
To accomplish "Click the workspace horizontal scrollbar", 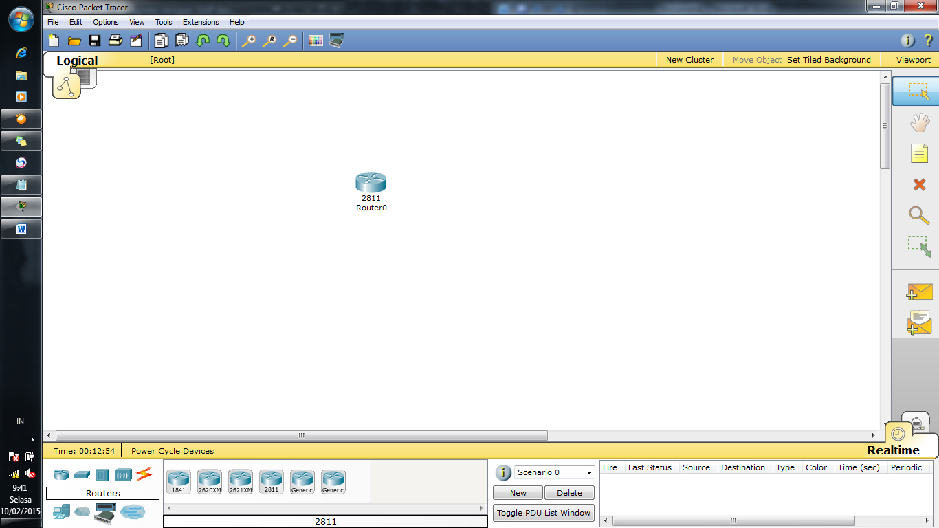I will click(x=301, y=435).
